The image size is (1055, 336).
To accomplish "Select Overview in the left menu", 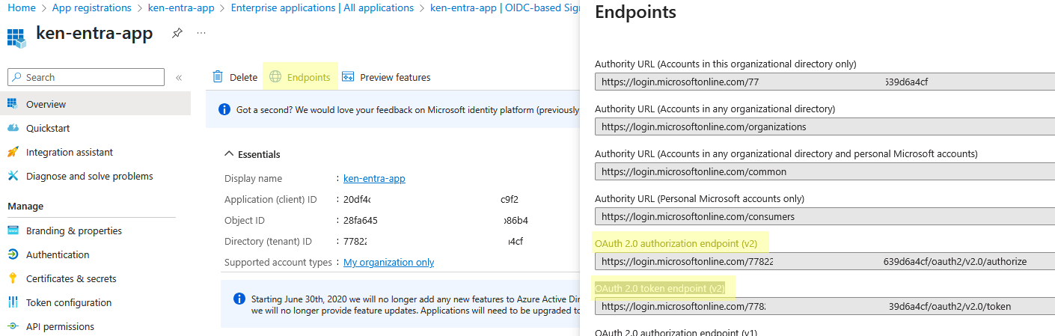I will click(46, 104).
